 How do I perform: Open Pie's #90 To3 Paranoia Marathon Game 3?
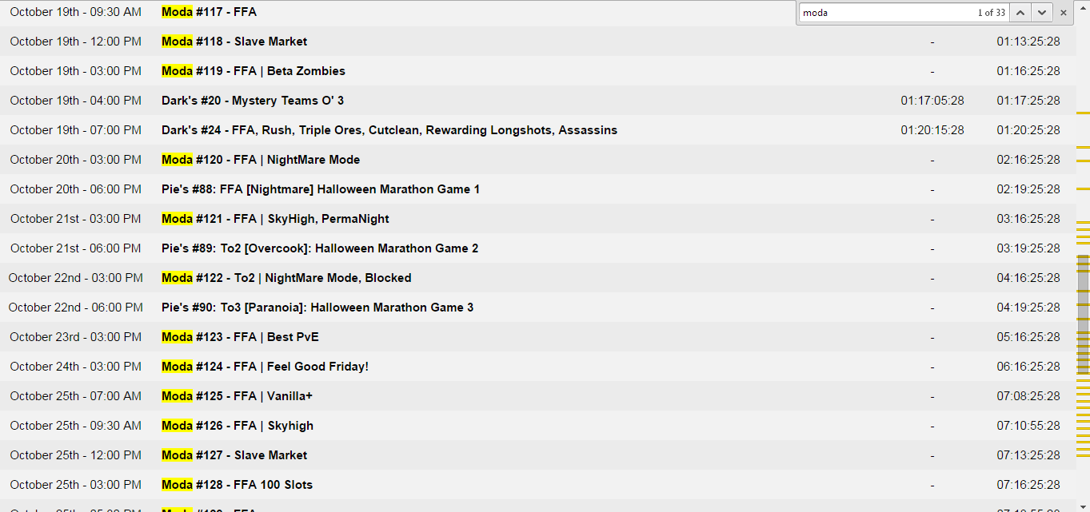click(317, 308)
